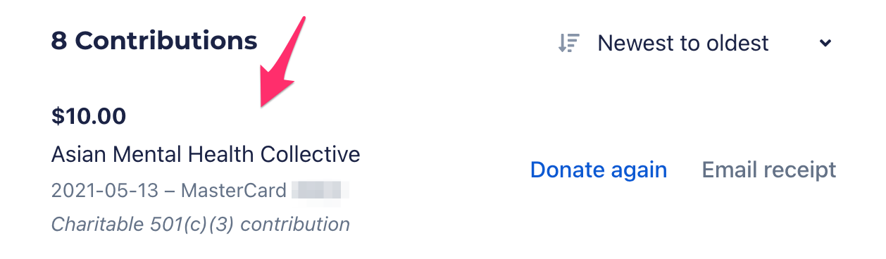Click the pink arrow's pointed tip
Screen dimensions: 886x259
coord(262,104)
